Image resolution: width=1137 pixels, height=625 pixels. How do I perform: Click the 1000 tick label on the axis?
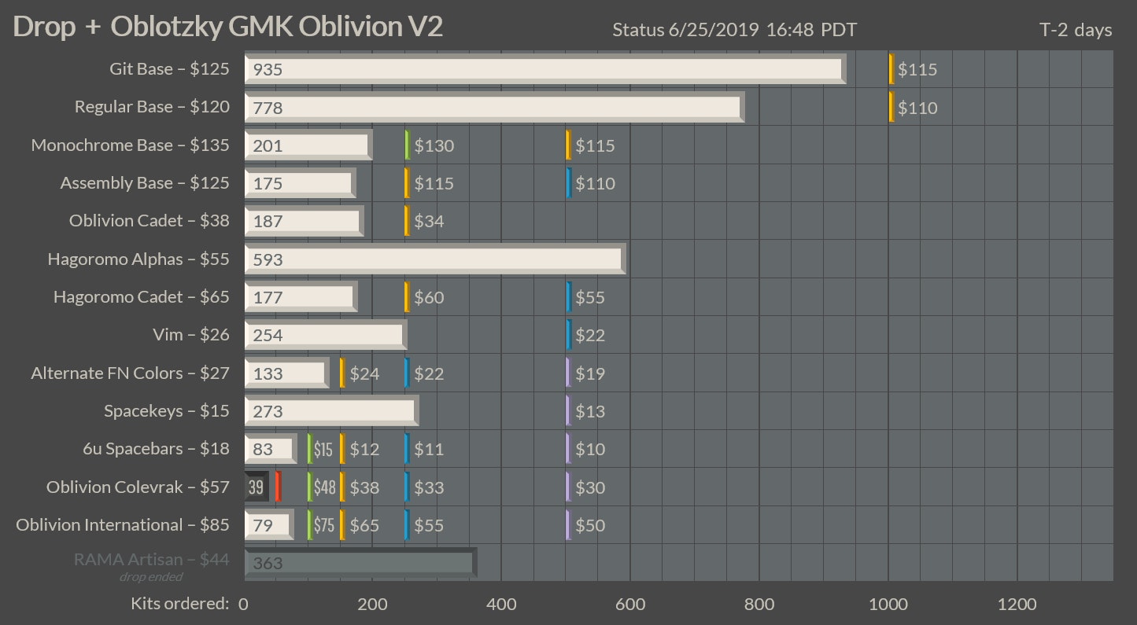[888, 604]
